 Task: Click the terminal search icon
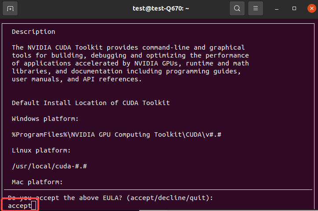[237, 8]
